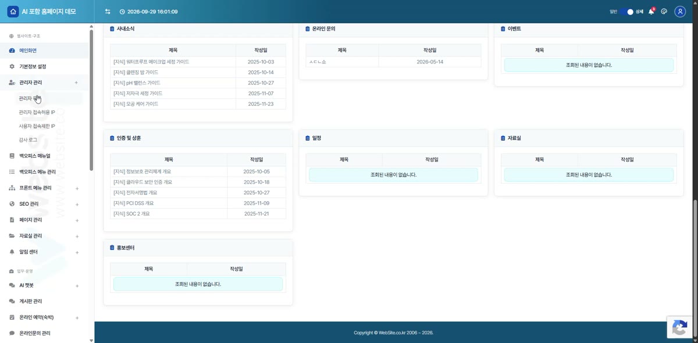698x343 pixels.
Task: Click the 2026-05-14 date in 온라인 문의
Action: [430, 62]
